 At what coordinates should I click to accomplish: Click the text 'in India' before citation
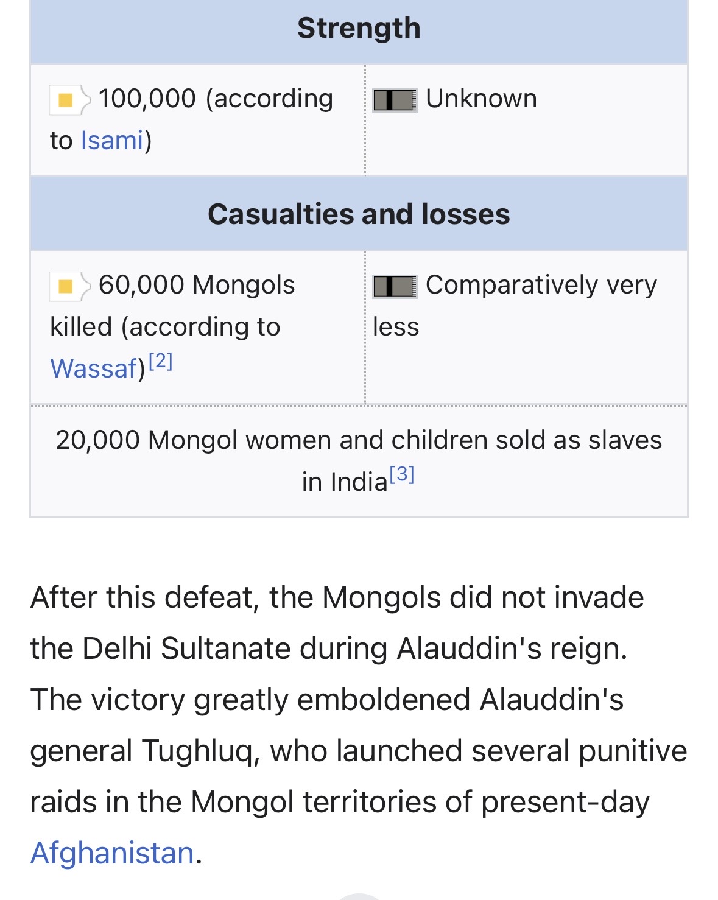[345, 482]
